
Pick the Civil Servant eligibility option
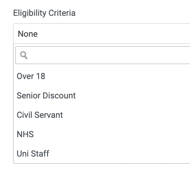coord(102,115)
